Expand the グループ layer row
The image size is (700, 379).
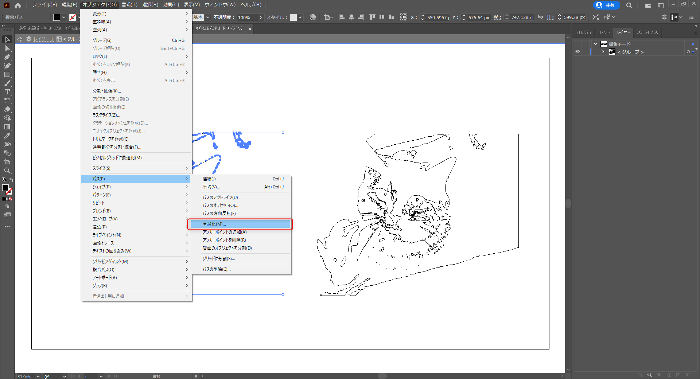(603, 52)
